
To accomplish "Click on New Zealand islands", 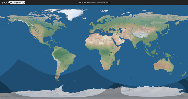I will point(184,73).
